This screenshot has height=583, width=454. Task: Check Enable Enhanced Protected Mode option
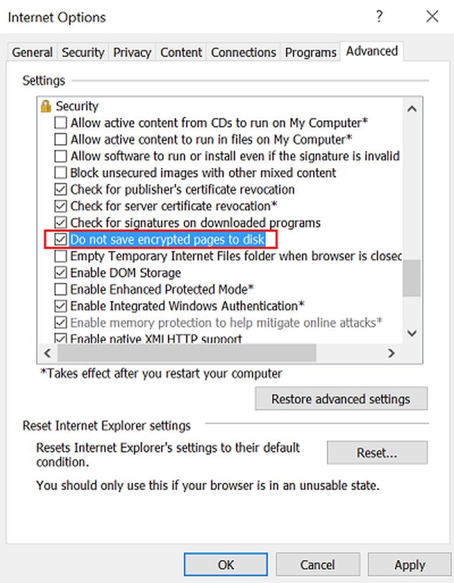61,289
